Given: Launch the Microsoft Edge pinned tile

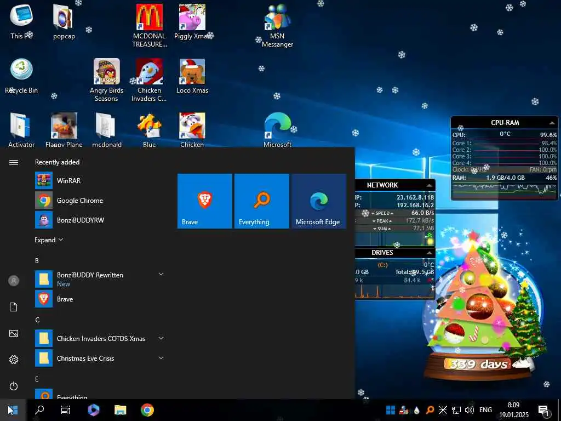Looking at the screenshot, I should 319,201.
